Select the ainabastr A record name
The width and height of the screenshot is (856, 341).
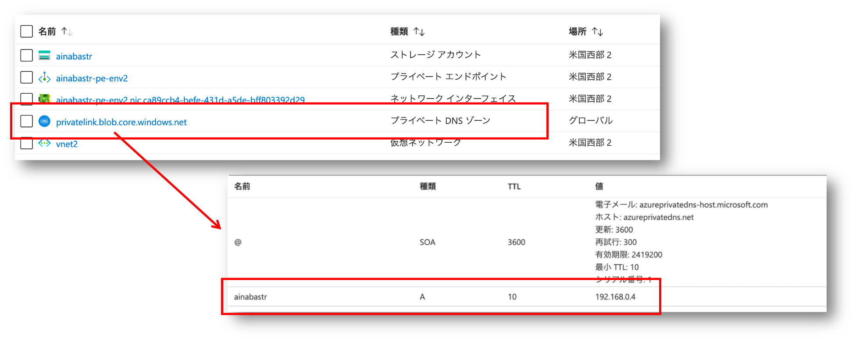coord(250,297)
